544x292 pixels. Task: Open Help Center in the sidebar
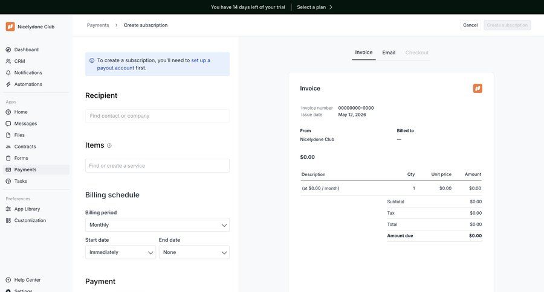(36, 280)
